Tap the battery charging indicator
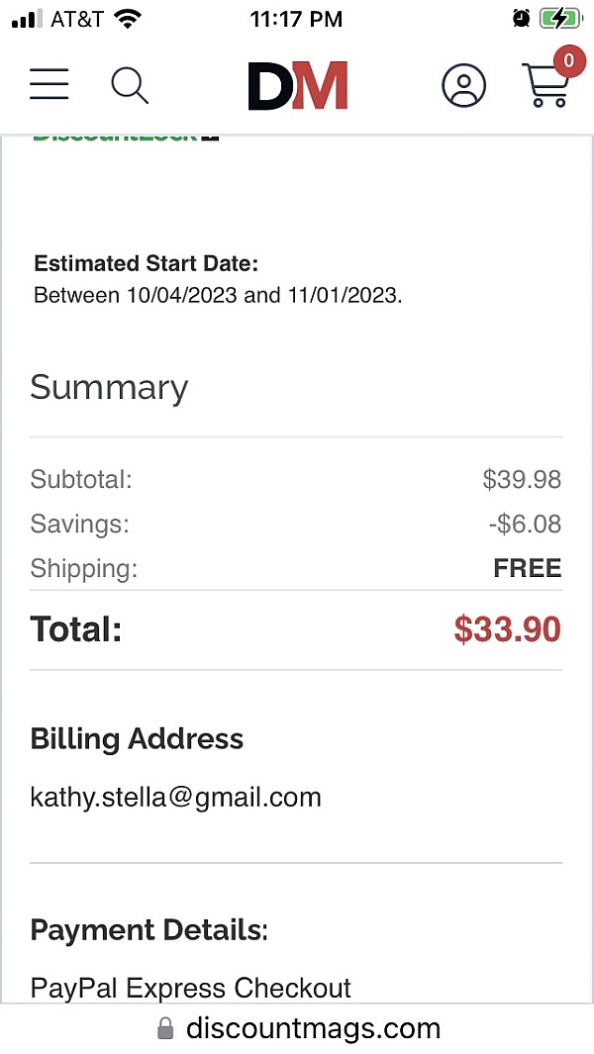The height and width of the screenshot is (1054, 594). pyautogui.click(x=560, y=19)
